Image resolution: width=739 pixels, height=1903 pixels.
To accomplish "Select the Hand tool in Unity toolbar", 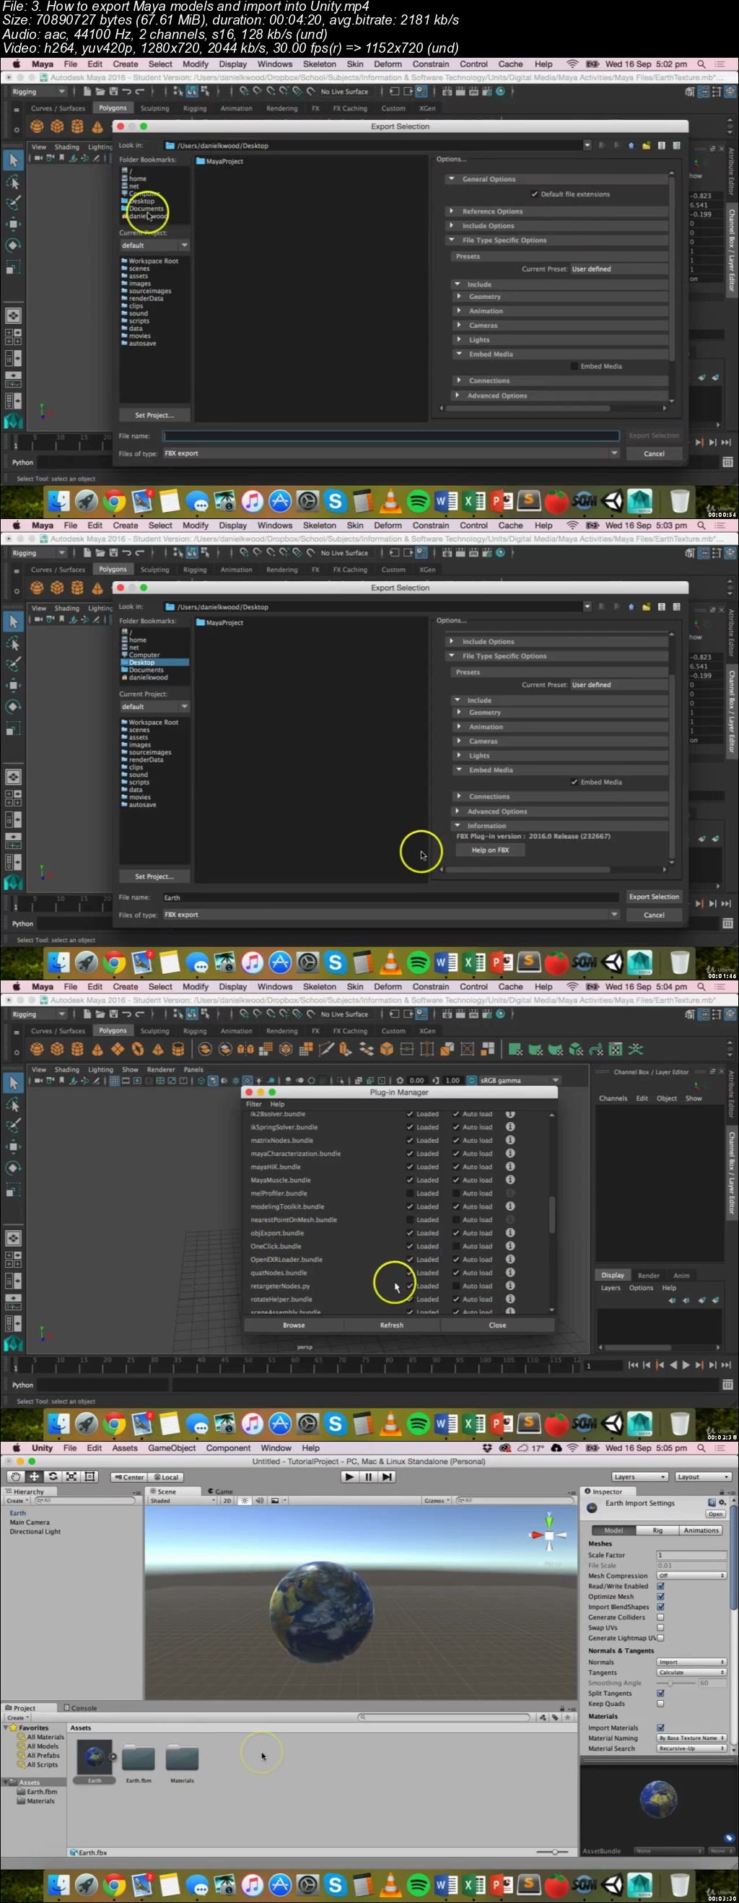I will coord(15,1477).
